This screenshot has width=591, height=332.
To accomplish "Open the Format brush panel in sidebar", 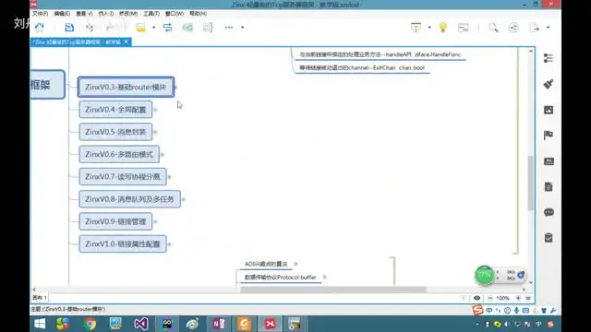I will (x=549, y=84).
